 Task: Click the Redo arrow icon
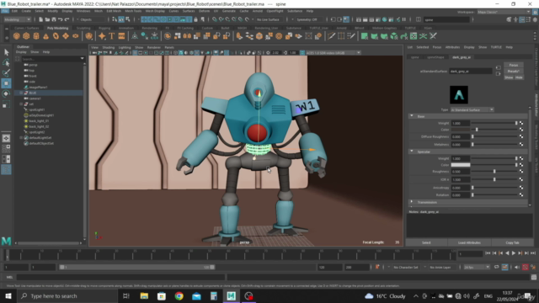67,19
